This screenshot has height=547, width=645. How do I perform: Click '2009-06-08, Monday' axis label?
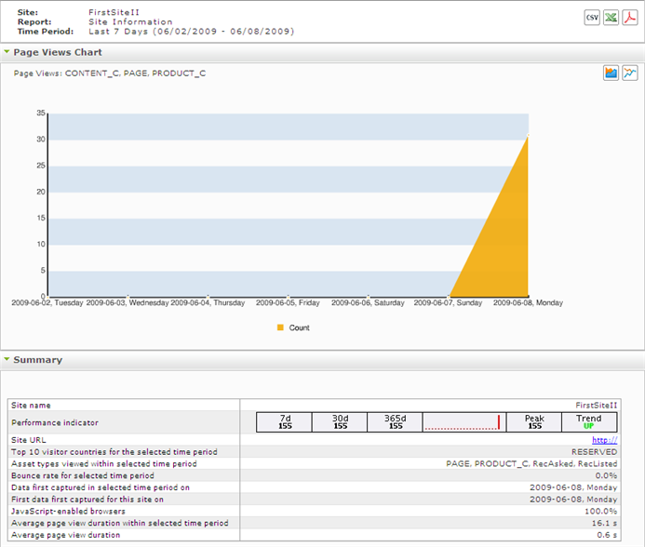click(x=528, y=302)
